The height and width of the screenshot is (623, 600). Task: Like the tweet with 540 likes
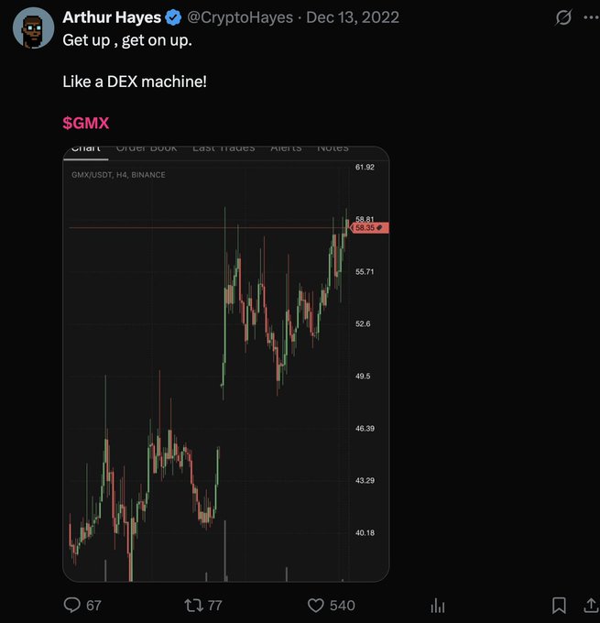(316, 605)
